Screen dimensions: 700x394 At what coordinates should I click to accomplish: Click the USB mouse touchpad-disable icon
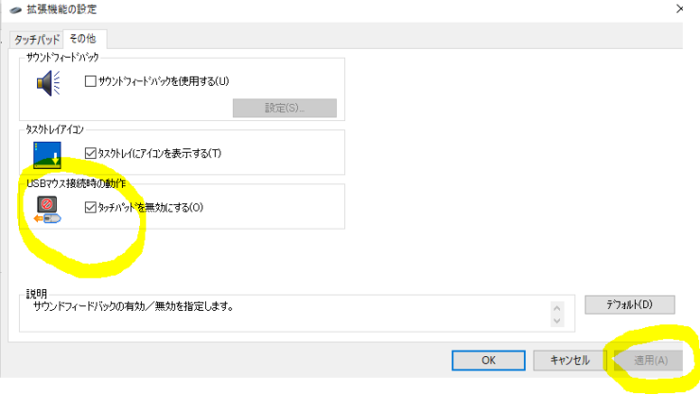[x=47, y=210]
